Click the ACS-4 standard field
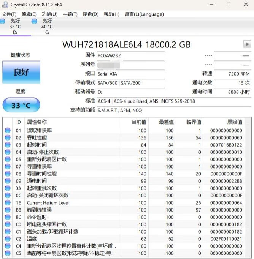This screenshot has width=254, height=259. pyautogui.click(x=174, y=101)
